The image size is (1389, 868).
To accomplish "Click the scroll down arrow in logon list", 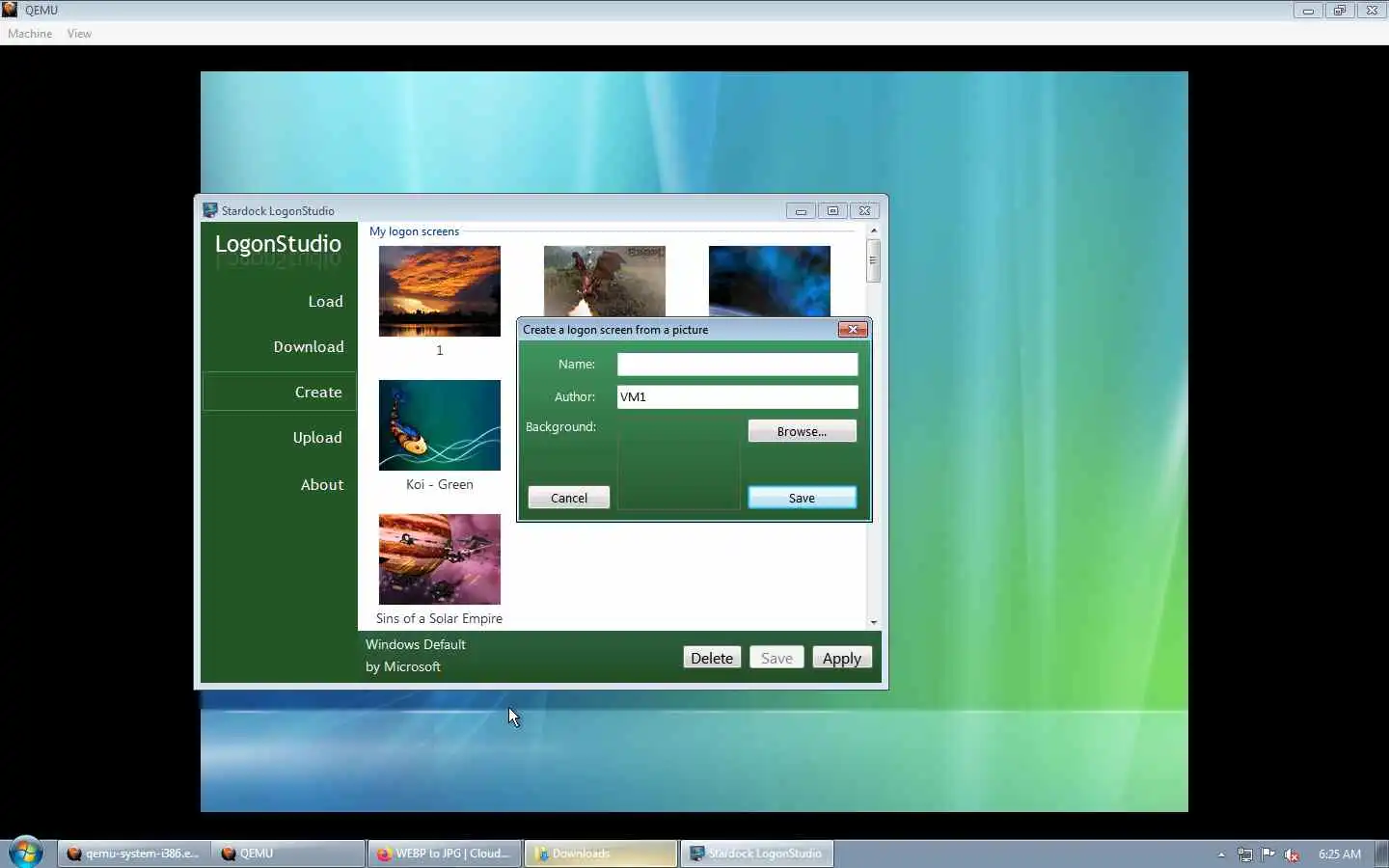I will [873, 622].
